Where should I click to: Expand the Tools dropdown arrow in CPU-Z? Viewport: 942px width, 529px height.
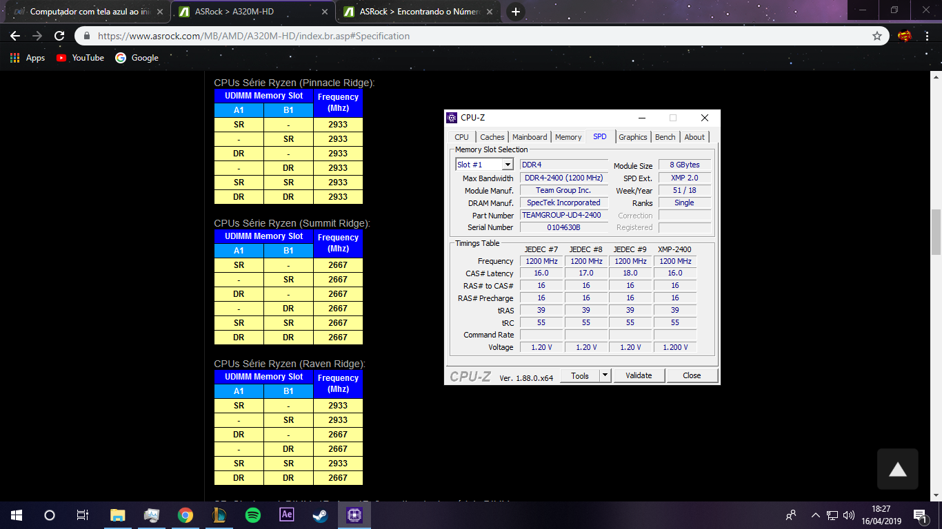605,375
